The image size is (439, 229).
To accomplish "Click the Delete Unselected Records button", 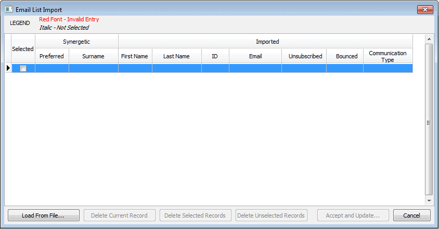I will pos(271,215).
